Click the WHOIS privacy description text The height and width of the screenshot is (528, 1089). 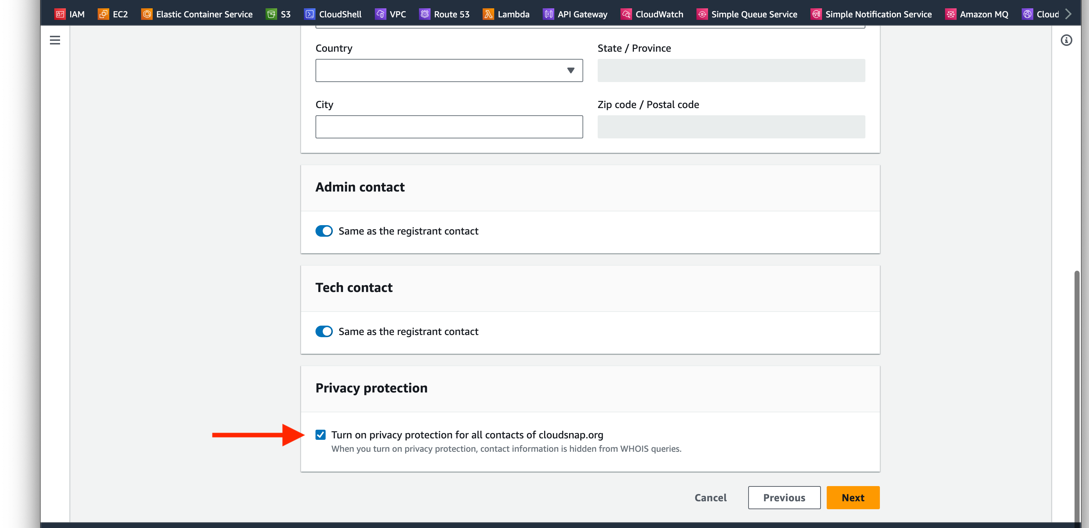[x=506, y=448]
